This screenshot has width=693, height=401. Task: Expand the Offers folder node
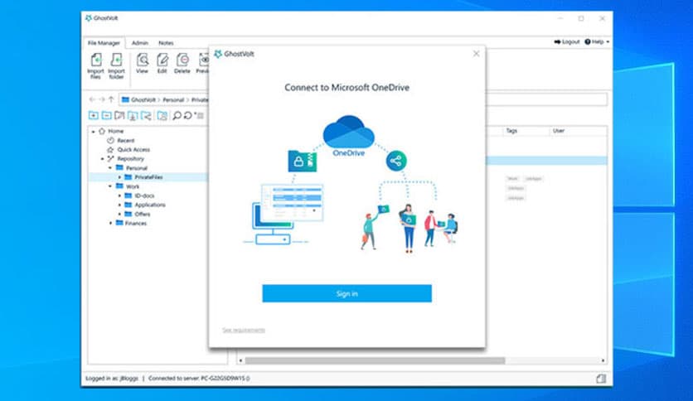(x=119, y=215)
